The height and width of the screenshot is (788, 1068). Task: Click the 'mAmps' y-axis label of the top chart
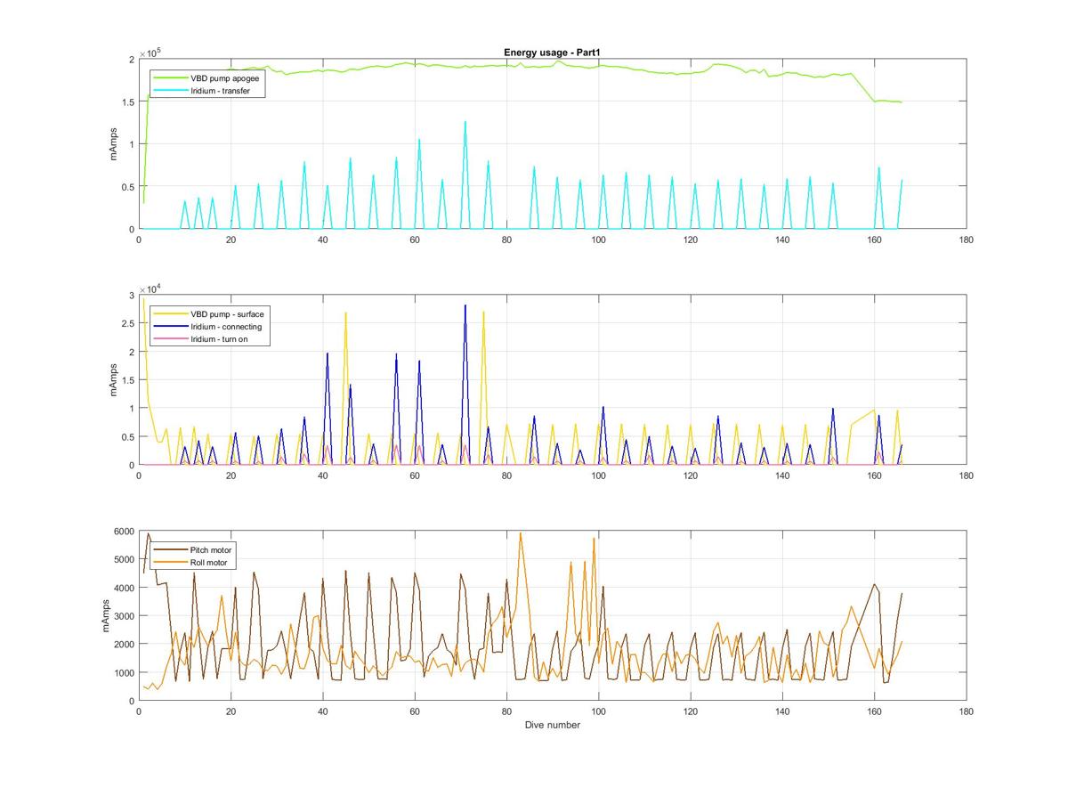(x=114, y=144)
